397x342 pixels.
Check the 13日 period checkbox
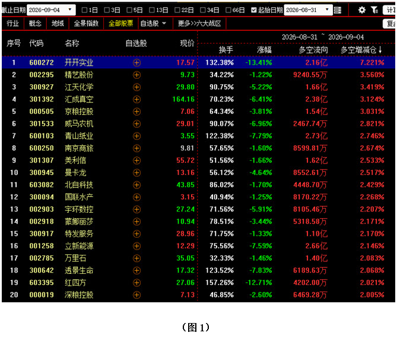click(152, 10)
